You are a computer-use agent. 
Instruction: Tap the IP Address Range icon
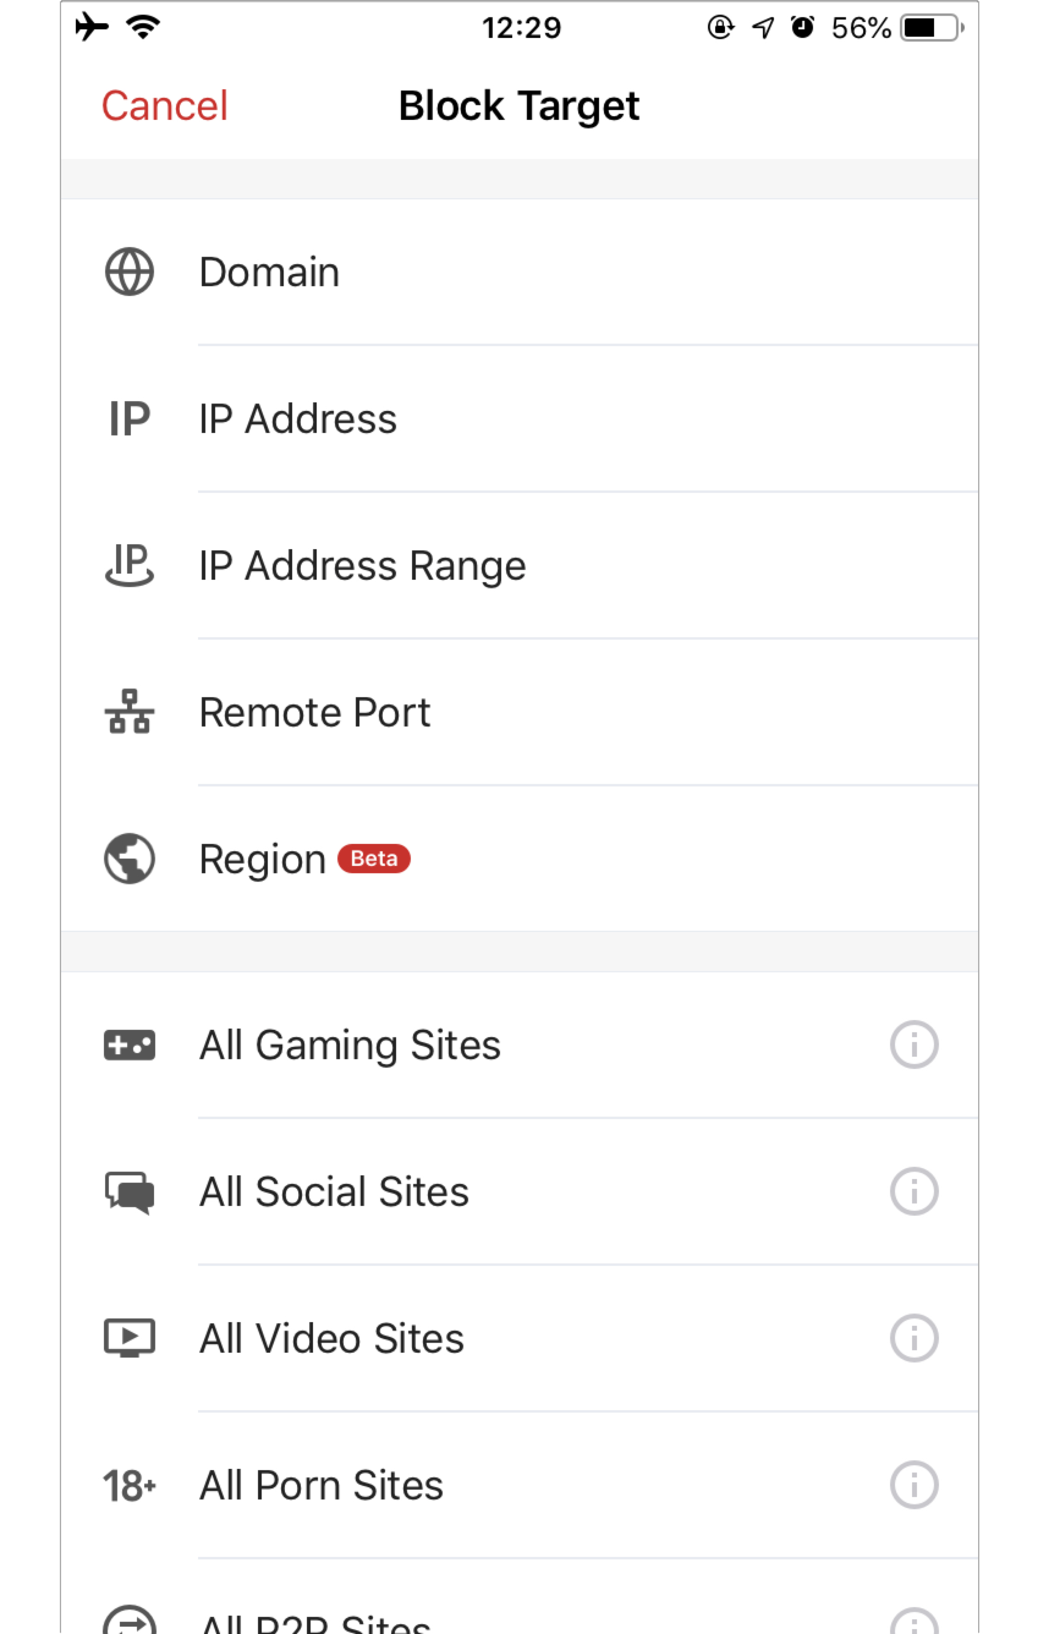129,564
